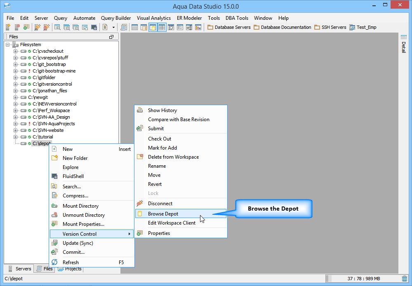Image resolution: width=412 pixels, height=286 pixels.
Task: Click the Compress... icon in context menu
Action: click(x=54, y=195)
